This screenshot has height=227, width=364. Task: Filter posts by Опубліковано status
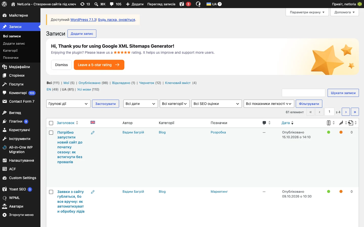point(89,83)
